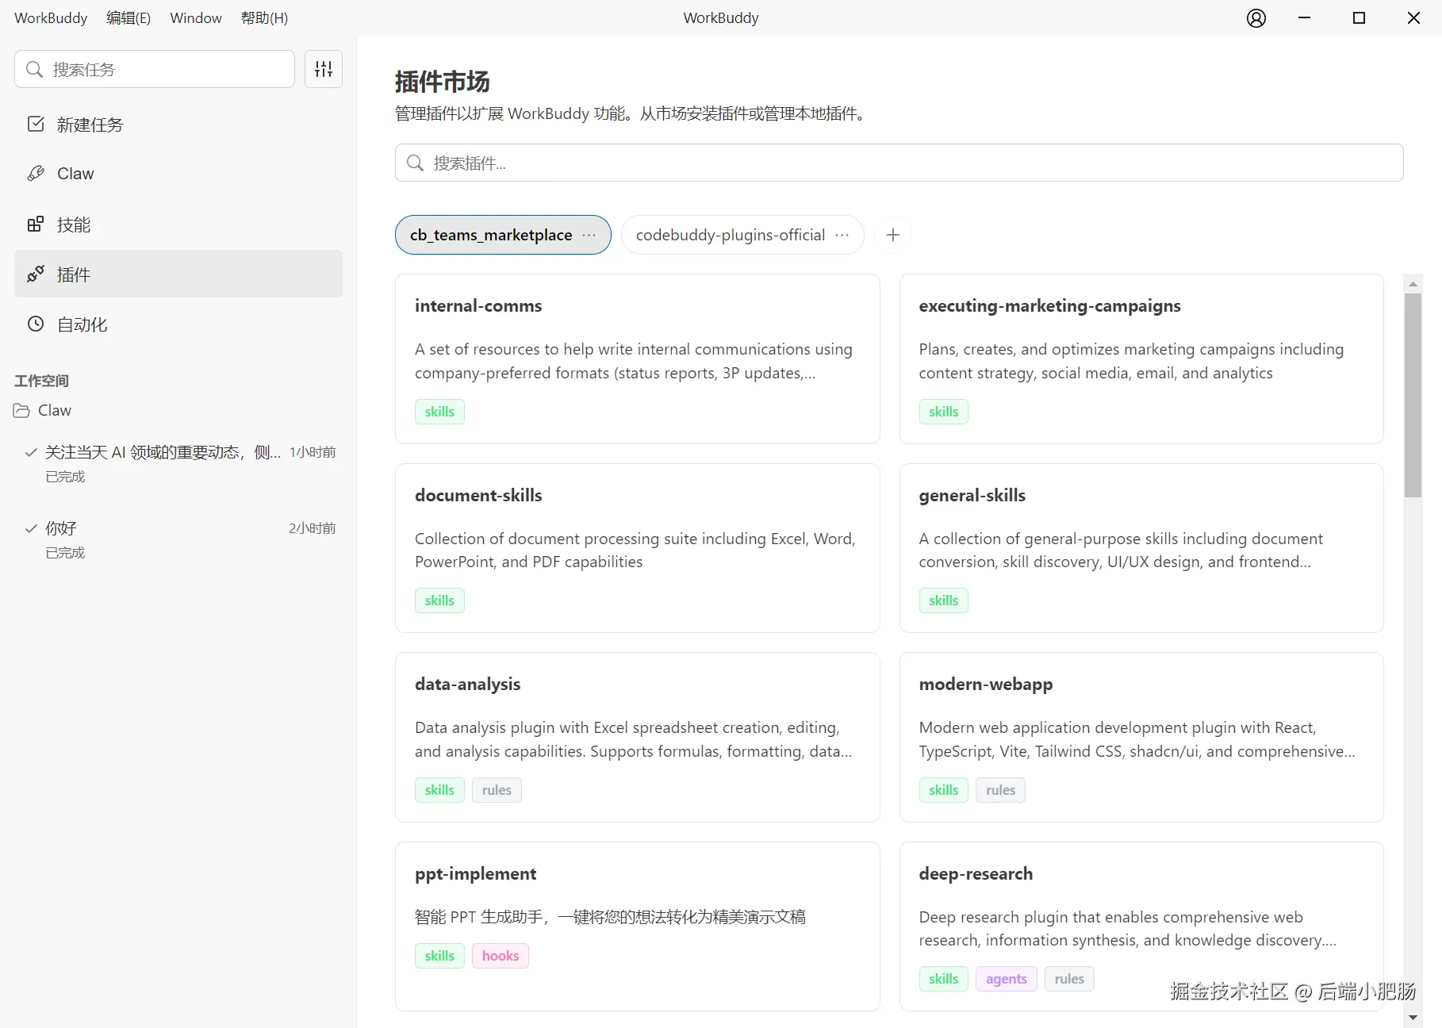Click the skills grid icon in sidebar
Screen dimensions: 1442x1028
pos(36,224)
